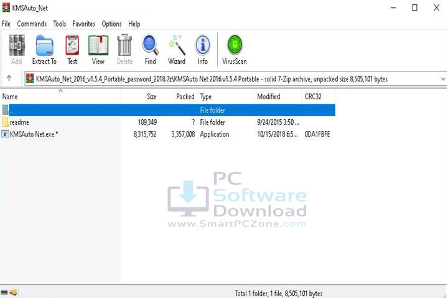Maximize the KMSAuto_Net window
The image size is (448, 298).
414,7
